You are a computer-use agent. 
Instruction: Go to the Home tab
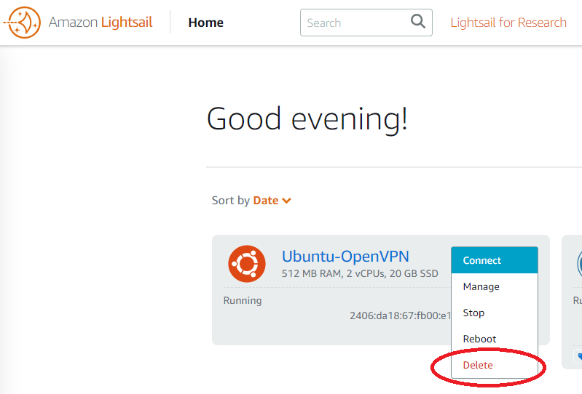[205, 23]
